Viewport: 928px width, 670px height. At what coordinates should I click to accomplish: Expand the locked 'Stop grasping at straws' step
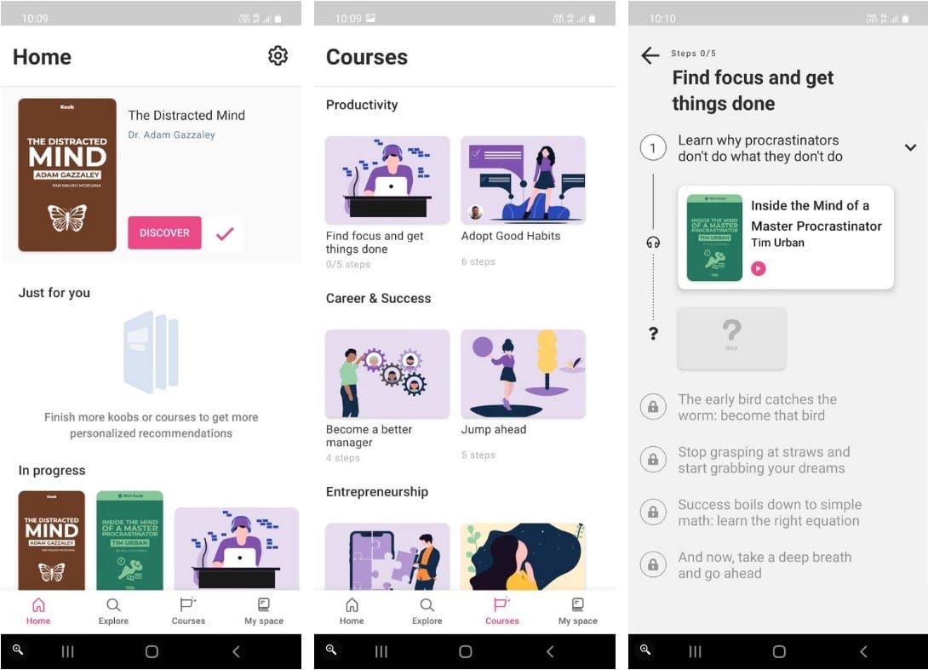pyautogui.click(x=764, y=461)
